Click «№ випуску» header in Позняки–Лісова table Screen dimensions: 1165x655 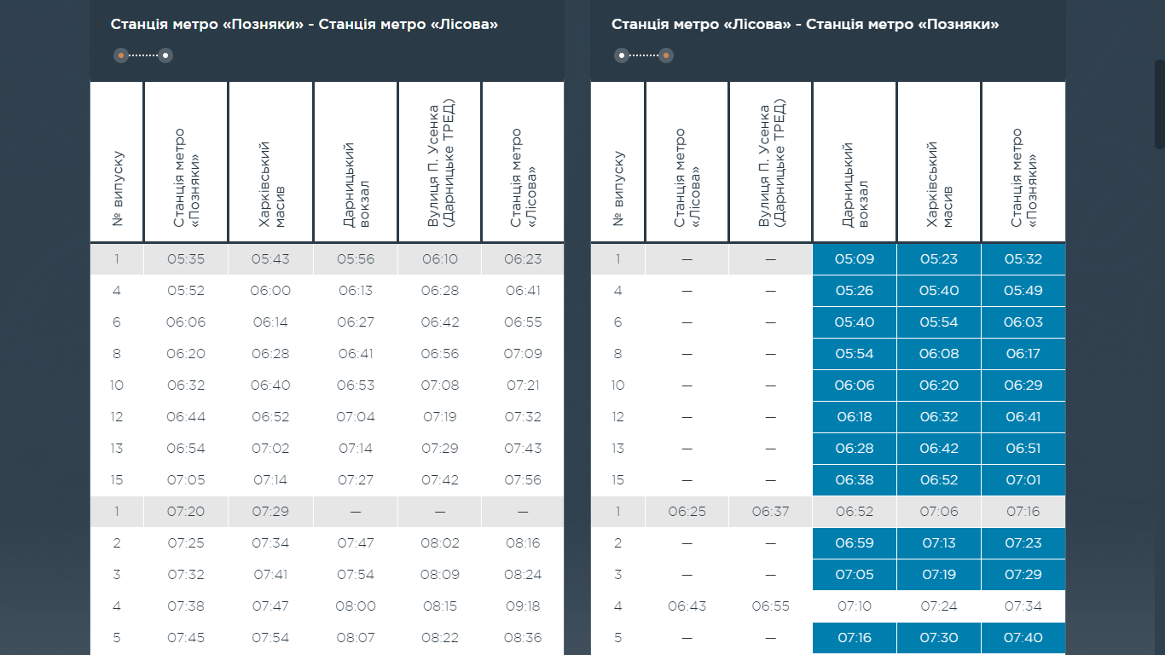click(x=117, y=162)
